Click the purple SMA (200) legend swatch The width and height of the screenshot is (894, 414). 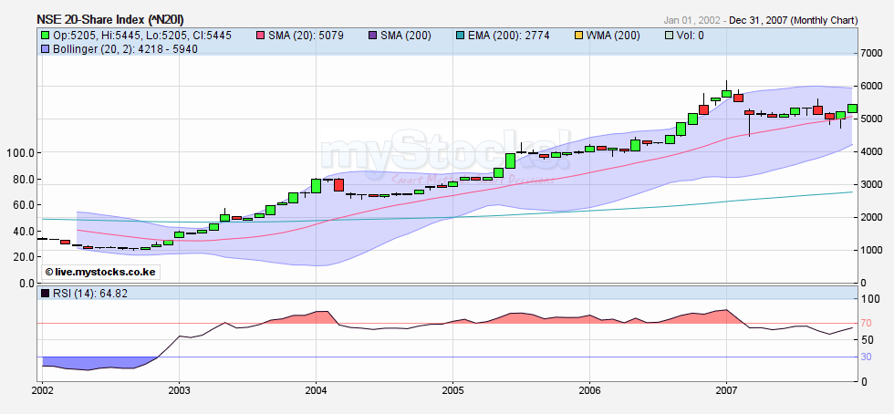click(363, 36)
